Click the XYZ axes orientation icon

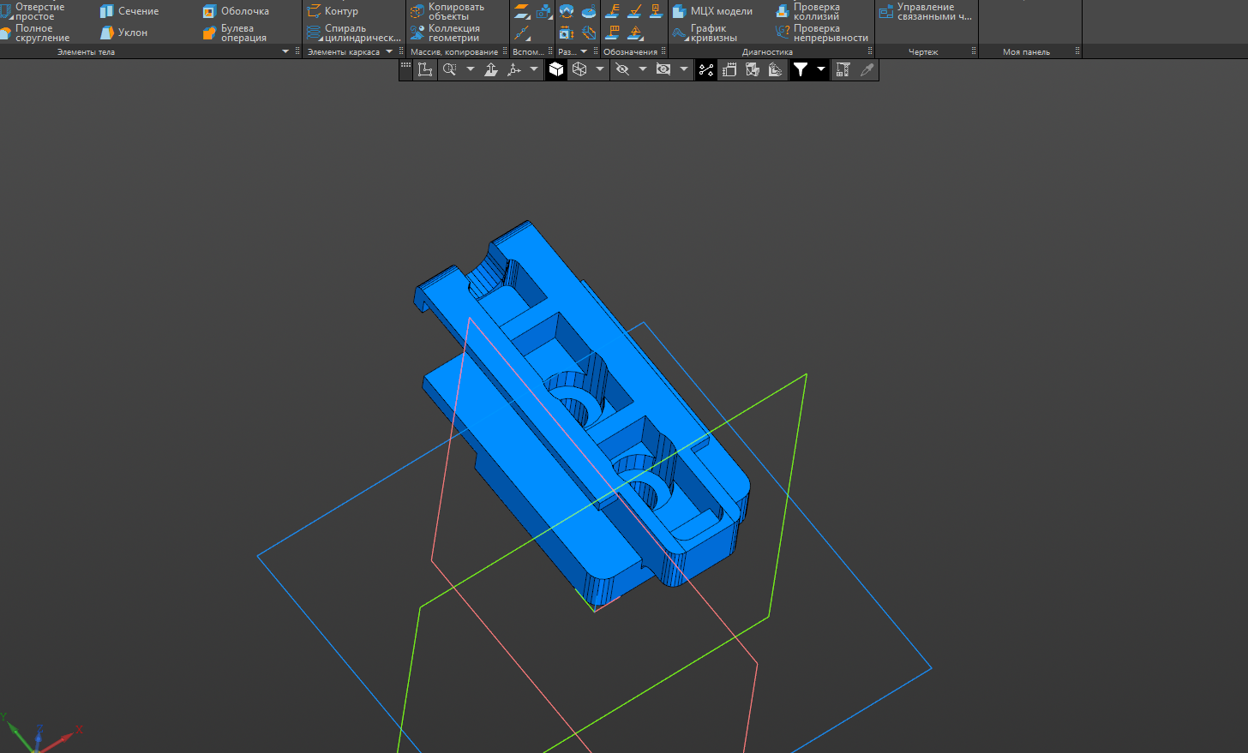514,69
